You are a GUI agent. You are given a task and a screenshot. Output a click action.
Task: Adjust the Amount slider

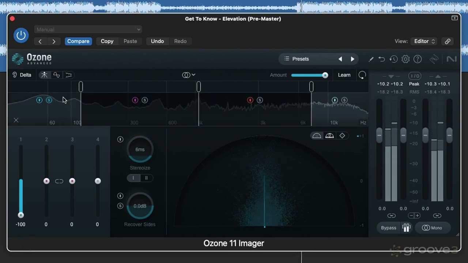coord(309,75)
